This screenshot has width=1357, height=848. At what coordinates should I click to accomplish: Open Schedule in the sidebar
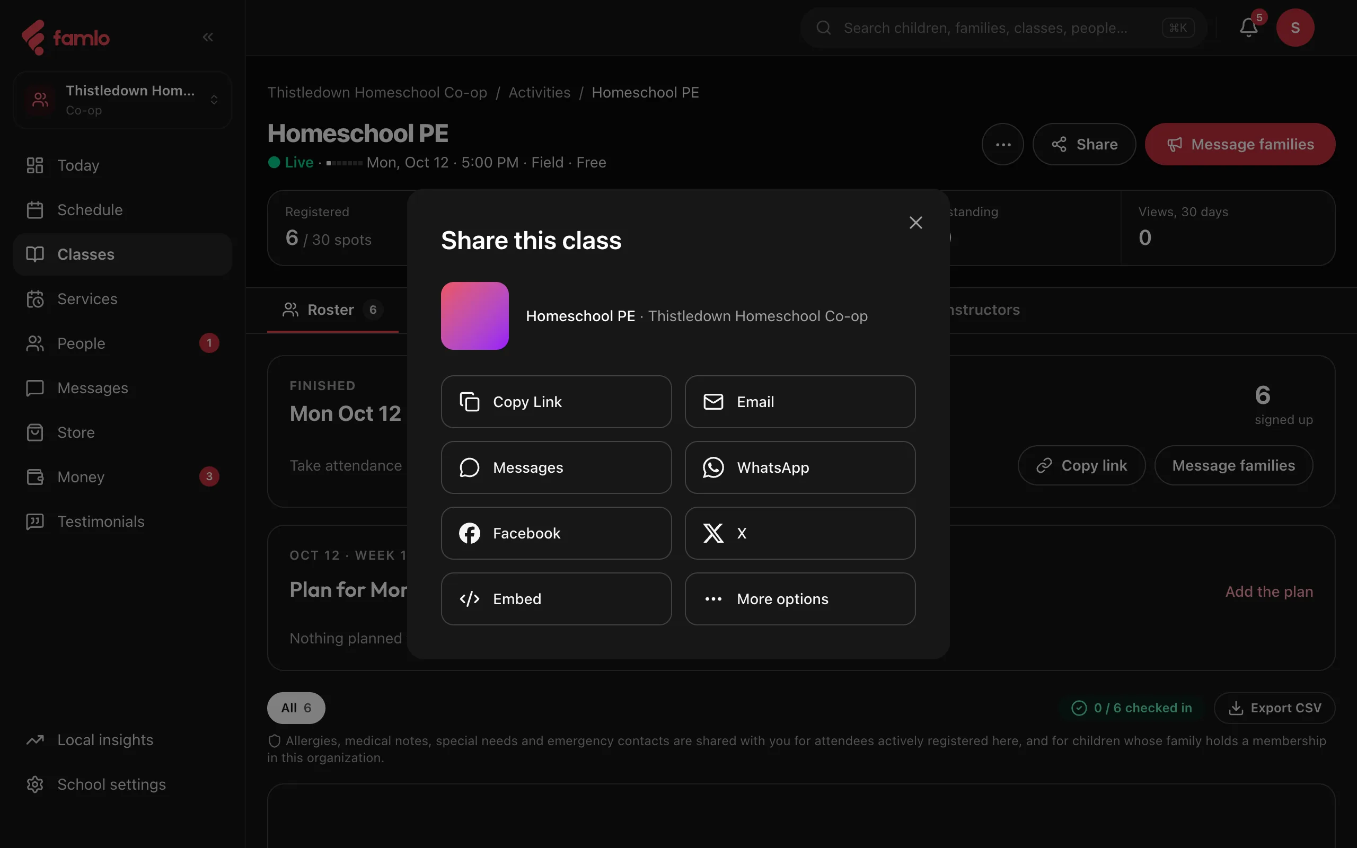click(x=122, y=210)
